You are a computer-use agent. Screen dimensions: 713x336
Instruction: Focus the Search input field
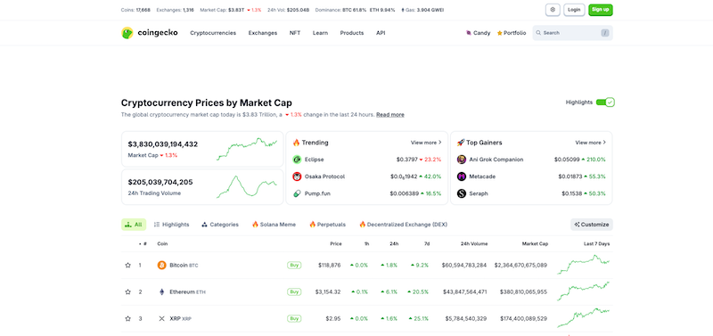(x=572, y=33)
